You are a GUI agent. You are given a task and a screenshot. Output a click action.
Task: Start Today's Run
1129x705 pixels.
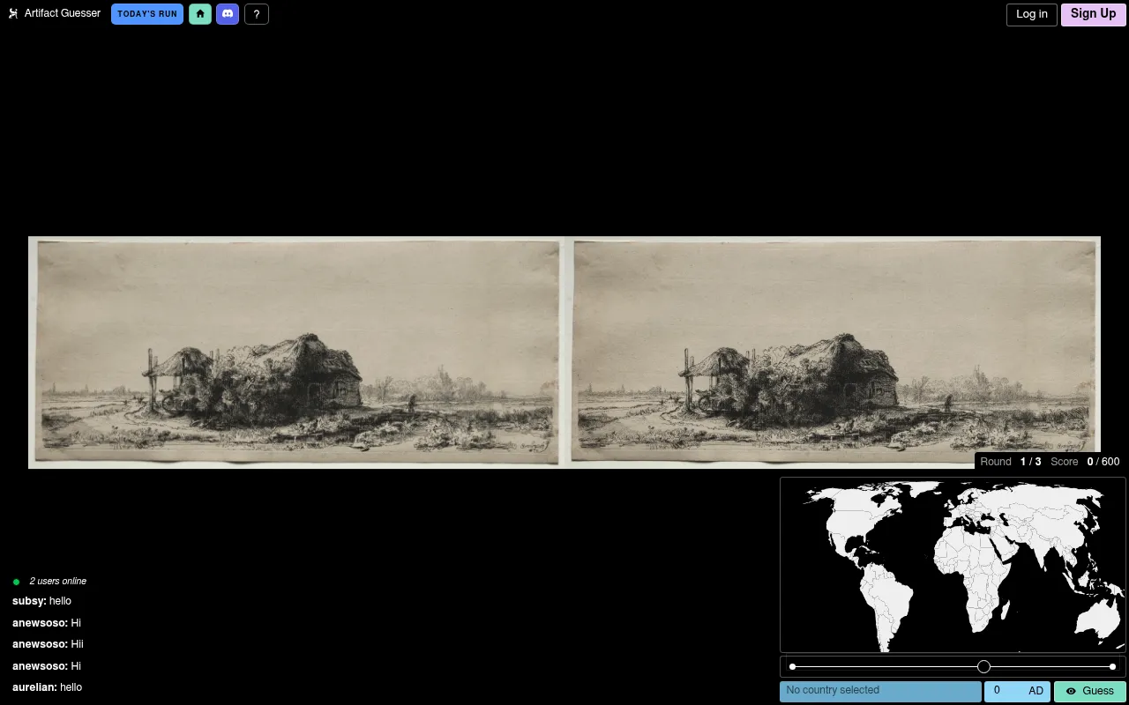click(147, 14)
